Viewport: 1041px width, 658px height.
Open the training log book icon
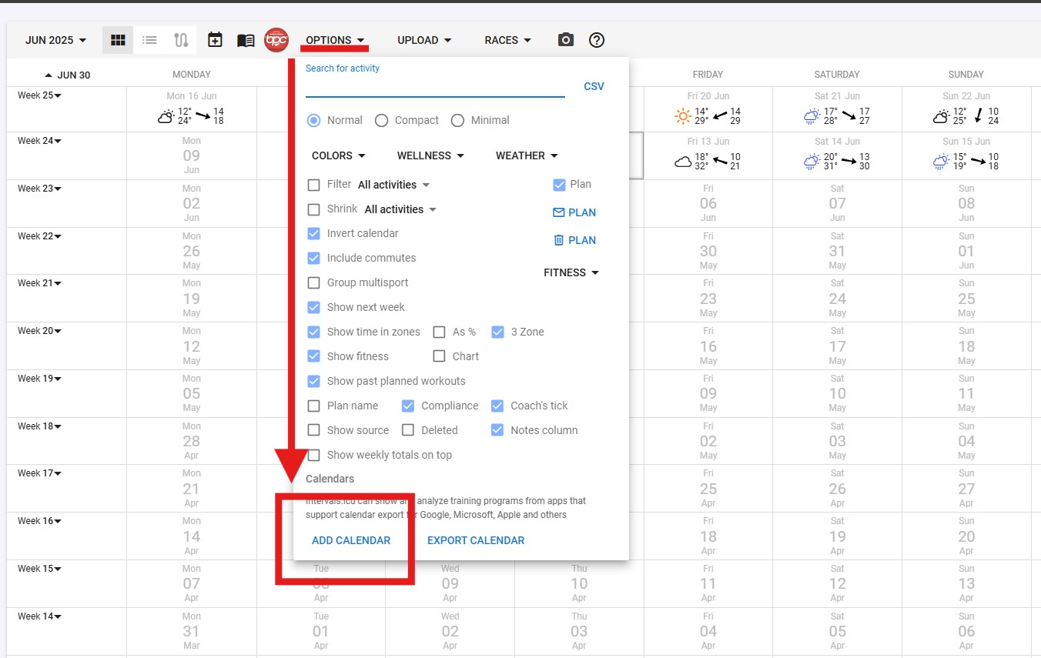point(246,39)
